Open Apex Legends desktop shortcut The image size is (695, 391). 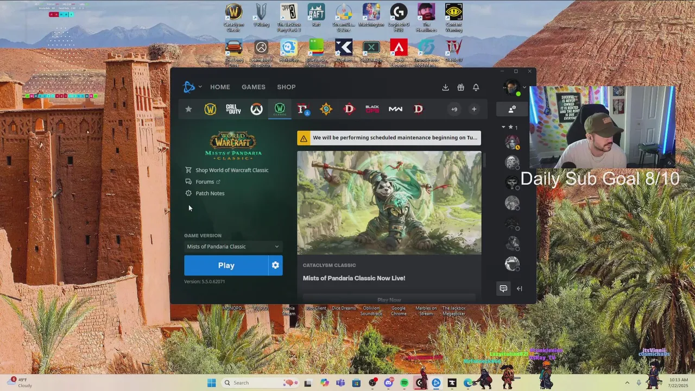click(x=399, y=53)
